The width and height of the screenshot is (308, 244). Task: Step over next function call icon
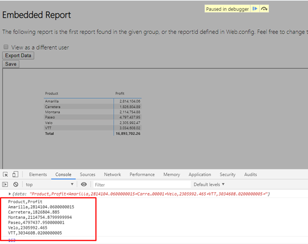click(264, 9)
